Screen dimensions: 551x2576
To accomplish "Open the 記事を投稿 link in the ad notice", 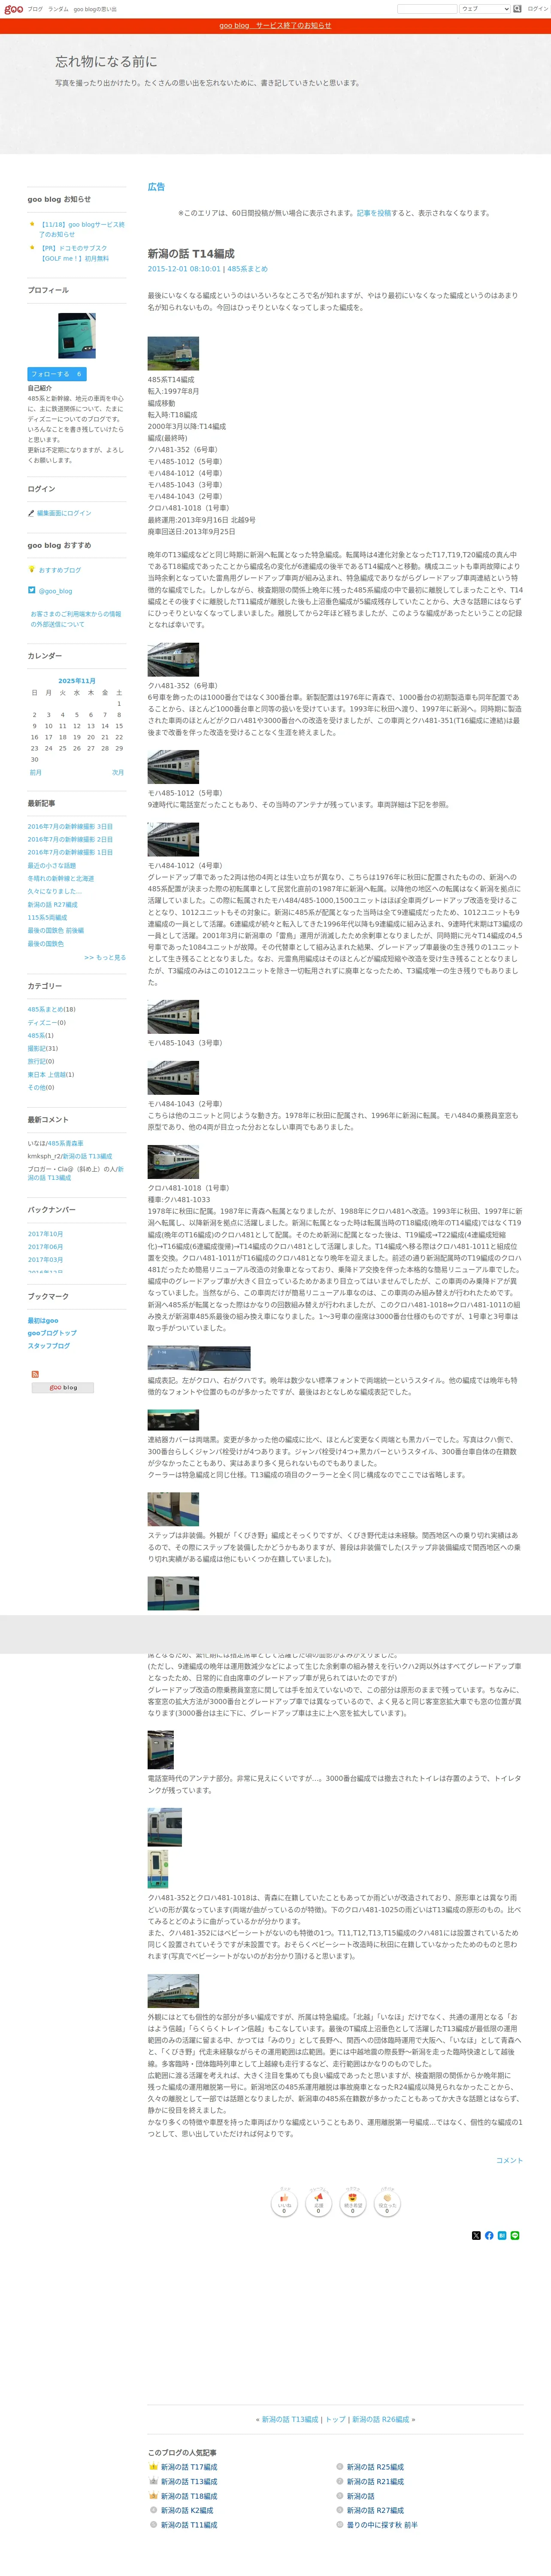I will coord(374,213).
